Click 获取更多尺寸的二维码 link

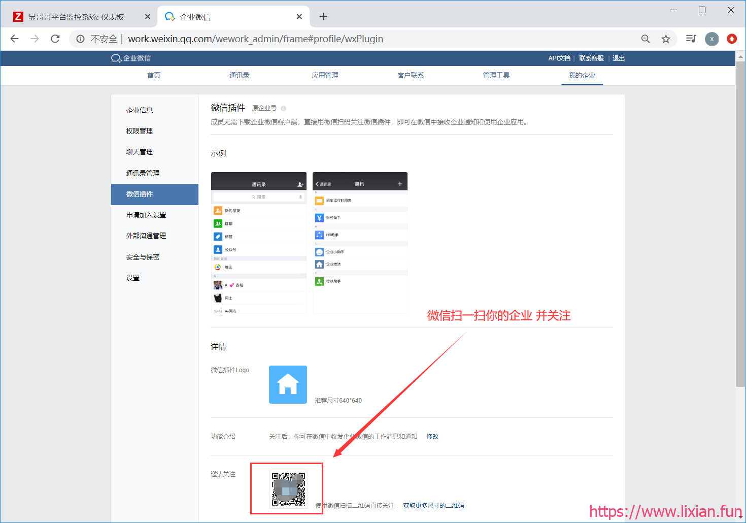tap(433, 506)
